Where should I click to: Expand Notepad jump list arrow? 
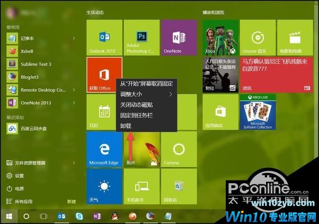74,39
